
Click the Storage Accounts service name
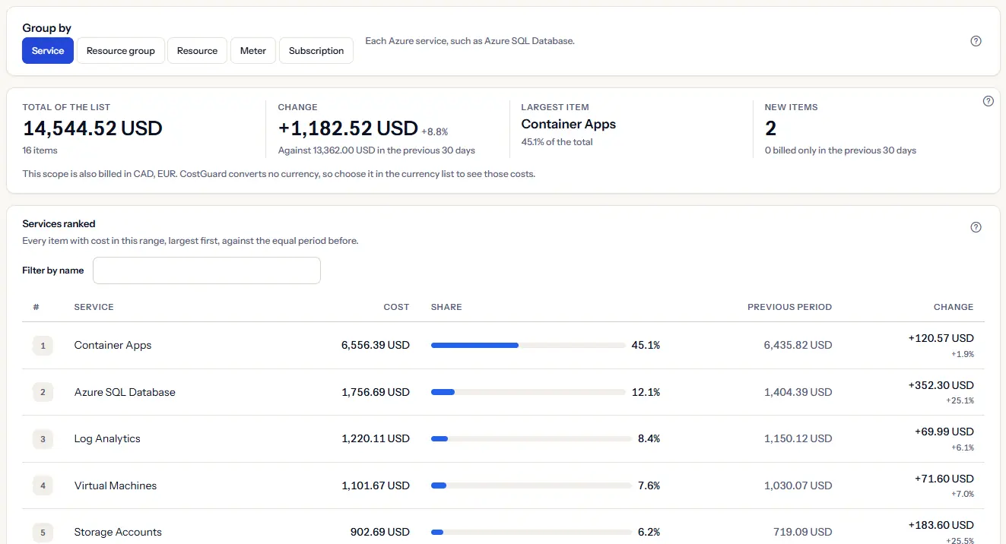pyautogui.click(x=118, y=532)
